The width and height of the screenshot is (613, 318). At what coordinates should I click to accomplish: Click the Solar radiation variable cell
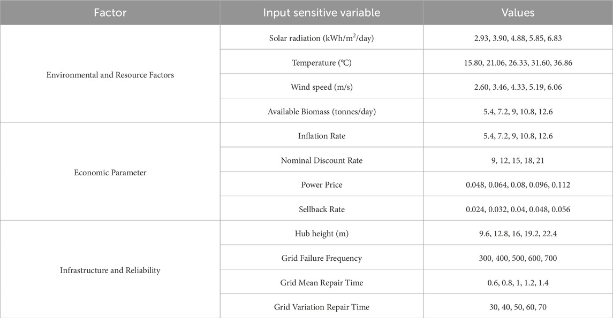tap(321, 38)
